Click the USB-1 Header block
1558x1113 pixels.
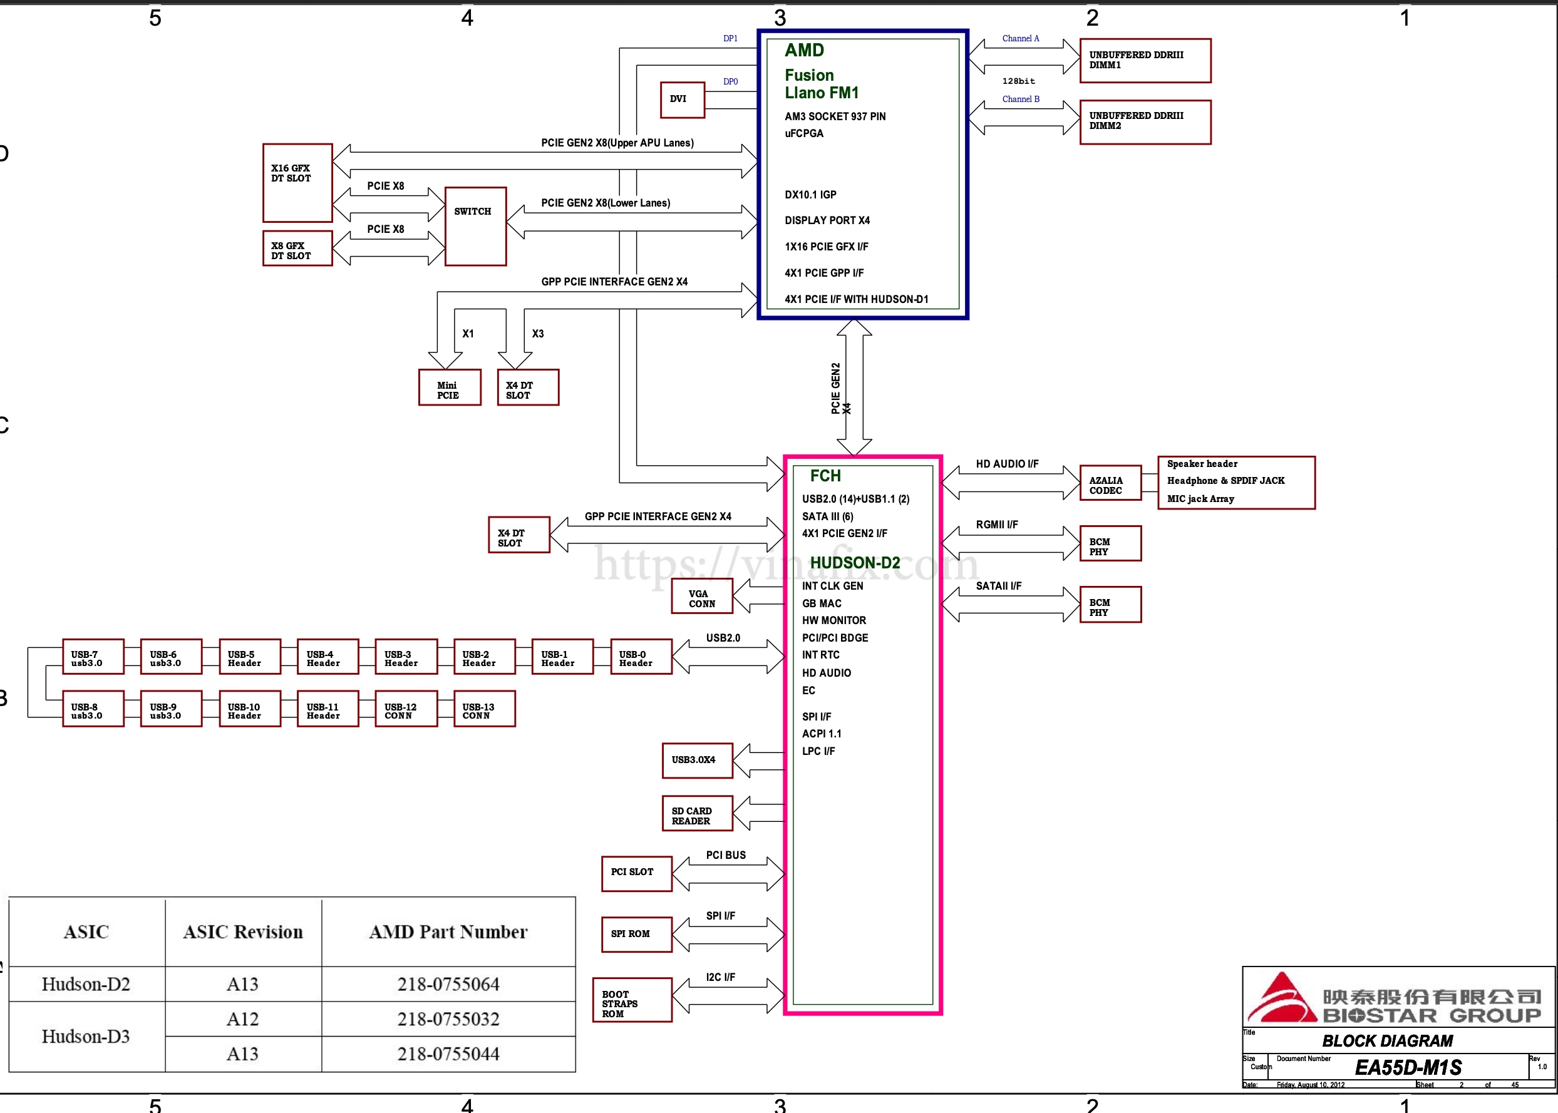pyautogui.click(x=563, y=657)
